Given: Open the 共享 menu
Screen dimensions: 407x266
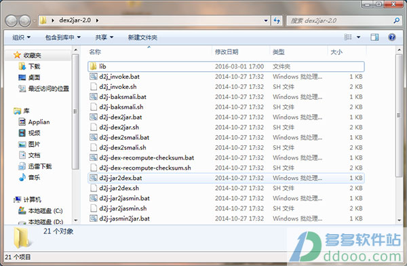Looking at the screenshot, I should point(104,37).
